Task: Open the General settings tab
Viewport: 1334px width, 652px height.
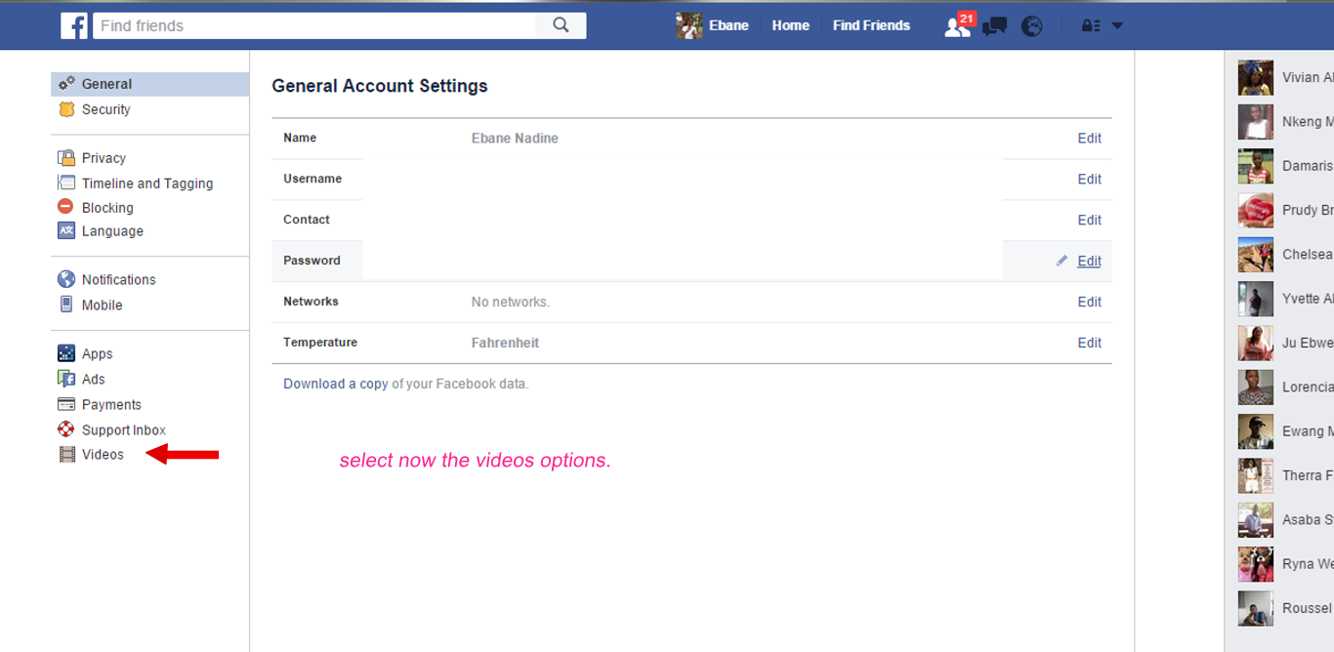Action: (x=150, y=84)
